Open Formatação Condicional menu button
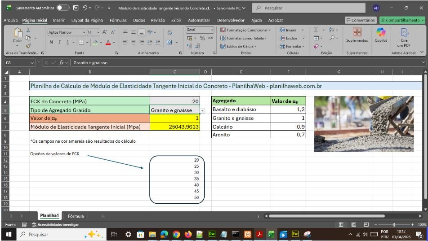This screenshot has height=241, width=428. tap(245, 30)
